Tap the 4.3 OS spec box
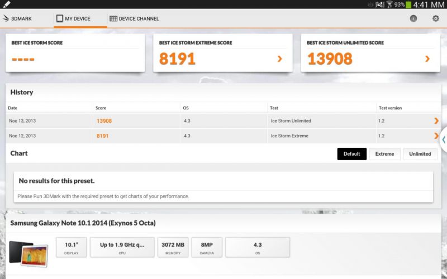Screen dimensions: 447x279 pos(258,247)
